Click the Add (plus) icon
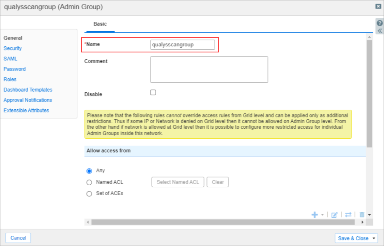384x246 pixels. (315, 215)
